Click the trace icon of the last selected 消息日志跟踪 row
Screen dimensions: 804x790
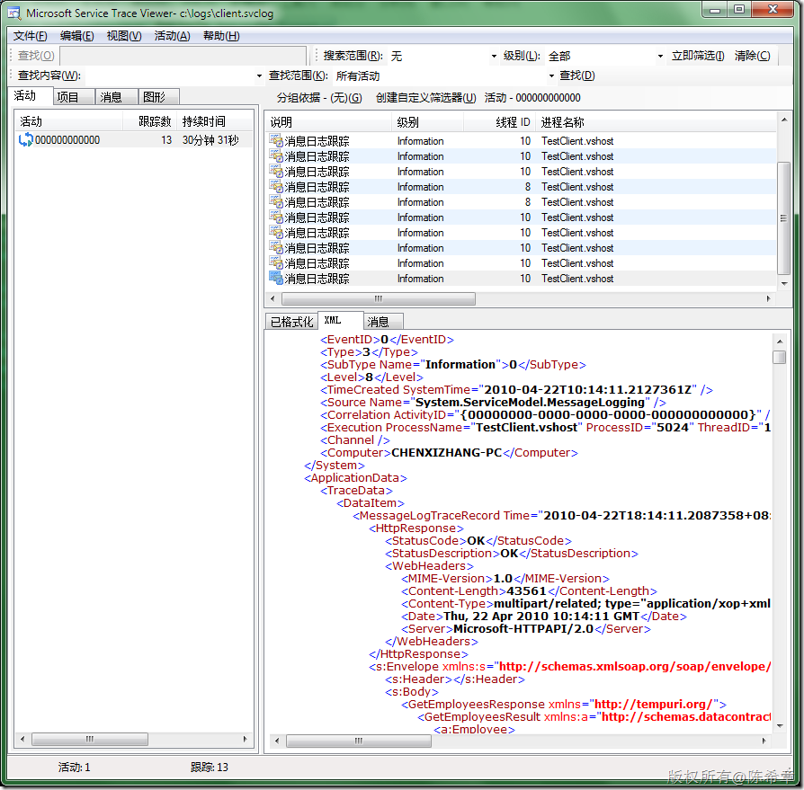pos(276,279)
